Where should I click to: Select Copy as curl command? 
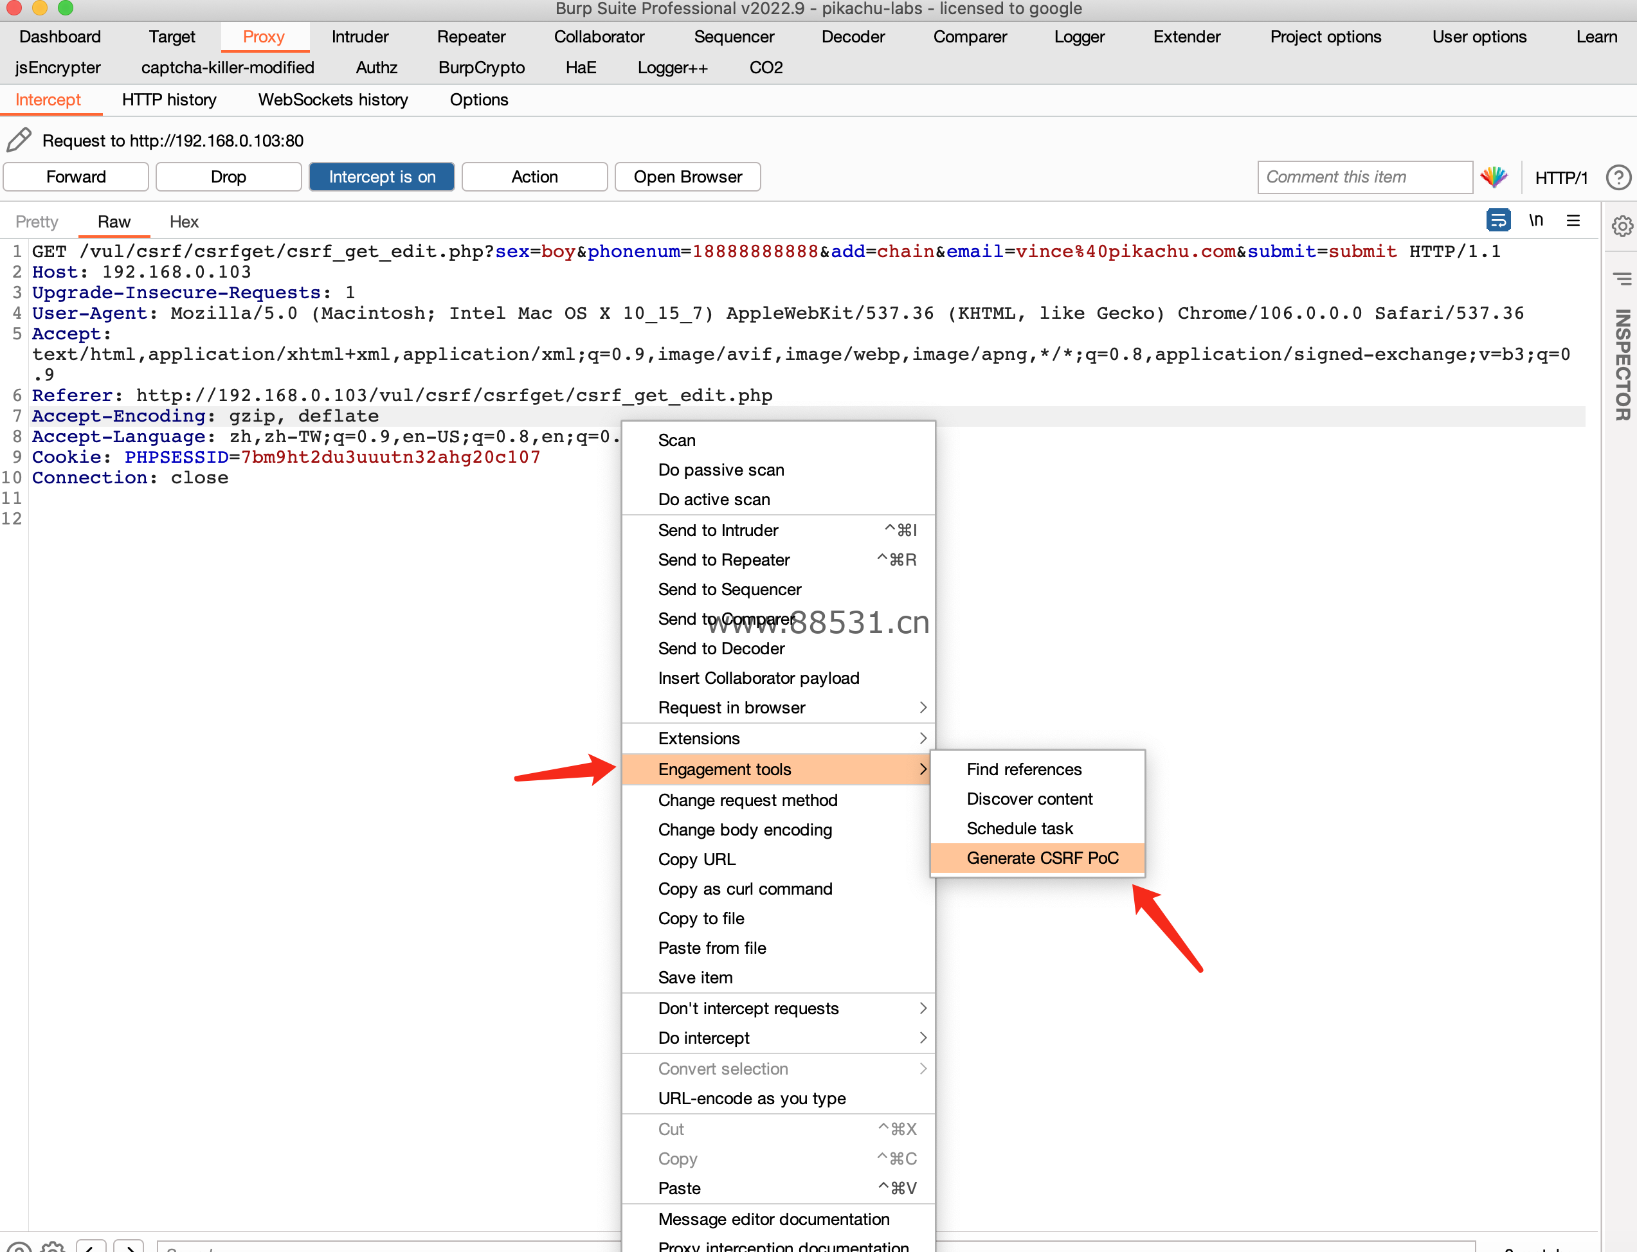pos(778,888)
